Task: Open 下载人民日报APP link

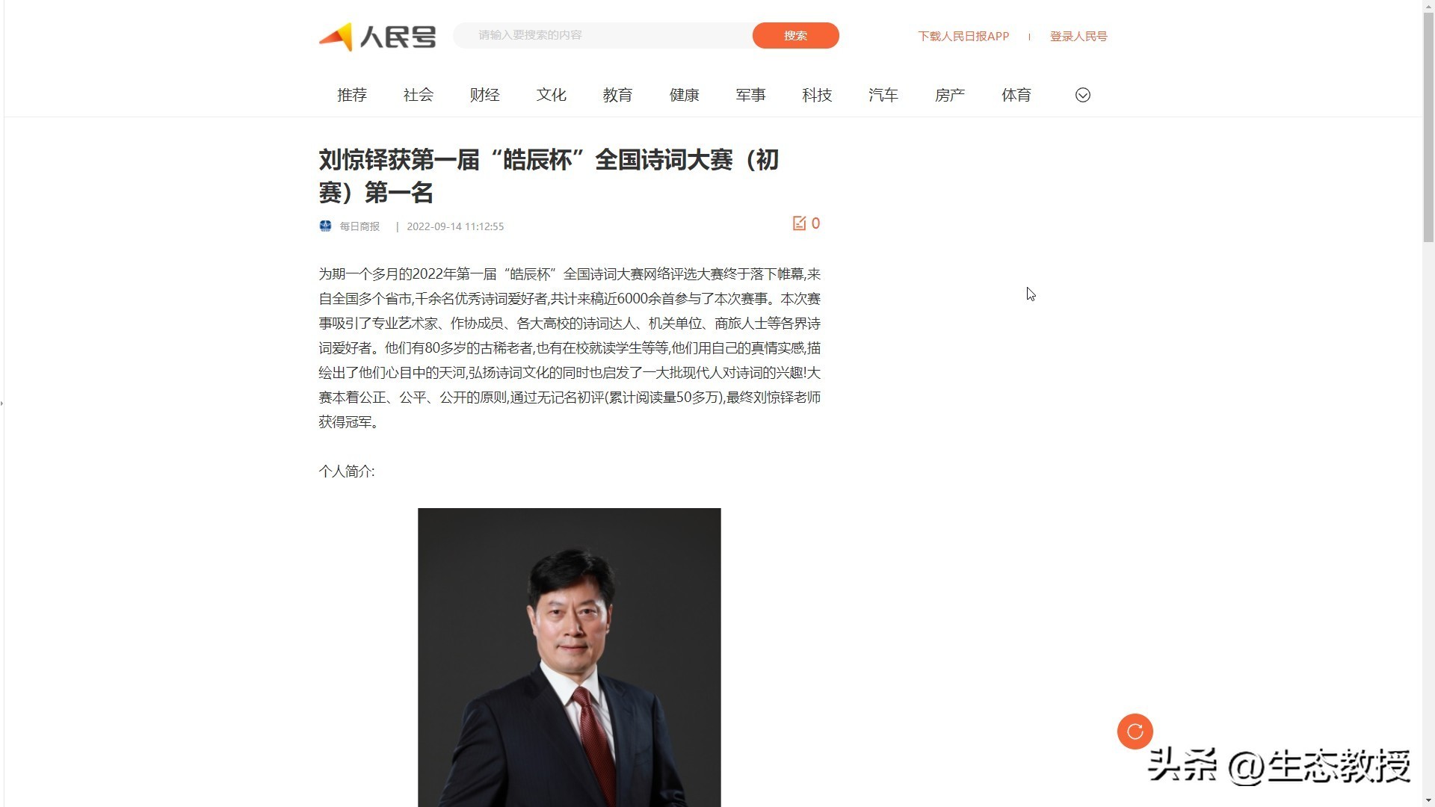Action: (x=963, y=36)
